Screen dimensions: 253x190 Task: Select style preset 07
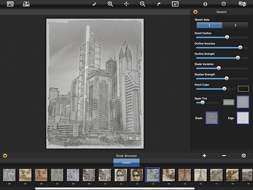[57, 175]
